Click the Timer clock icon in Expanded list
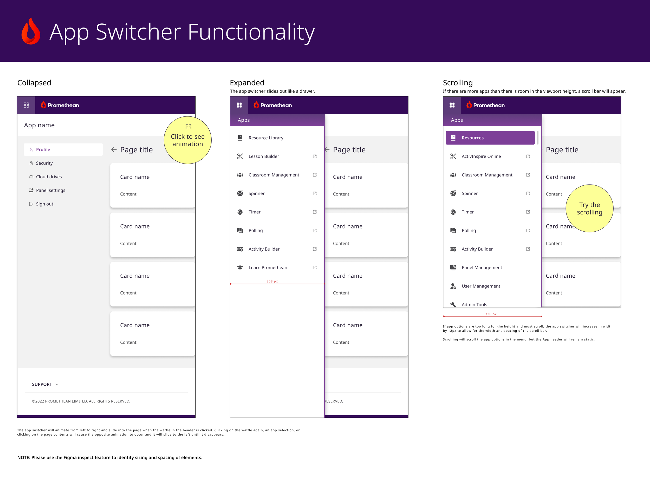Screen dimensions: 650x477 [240, 212]
